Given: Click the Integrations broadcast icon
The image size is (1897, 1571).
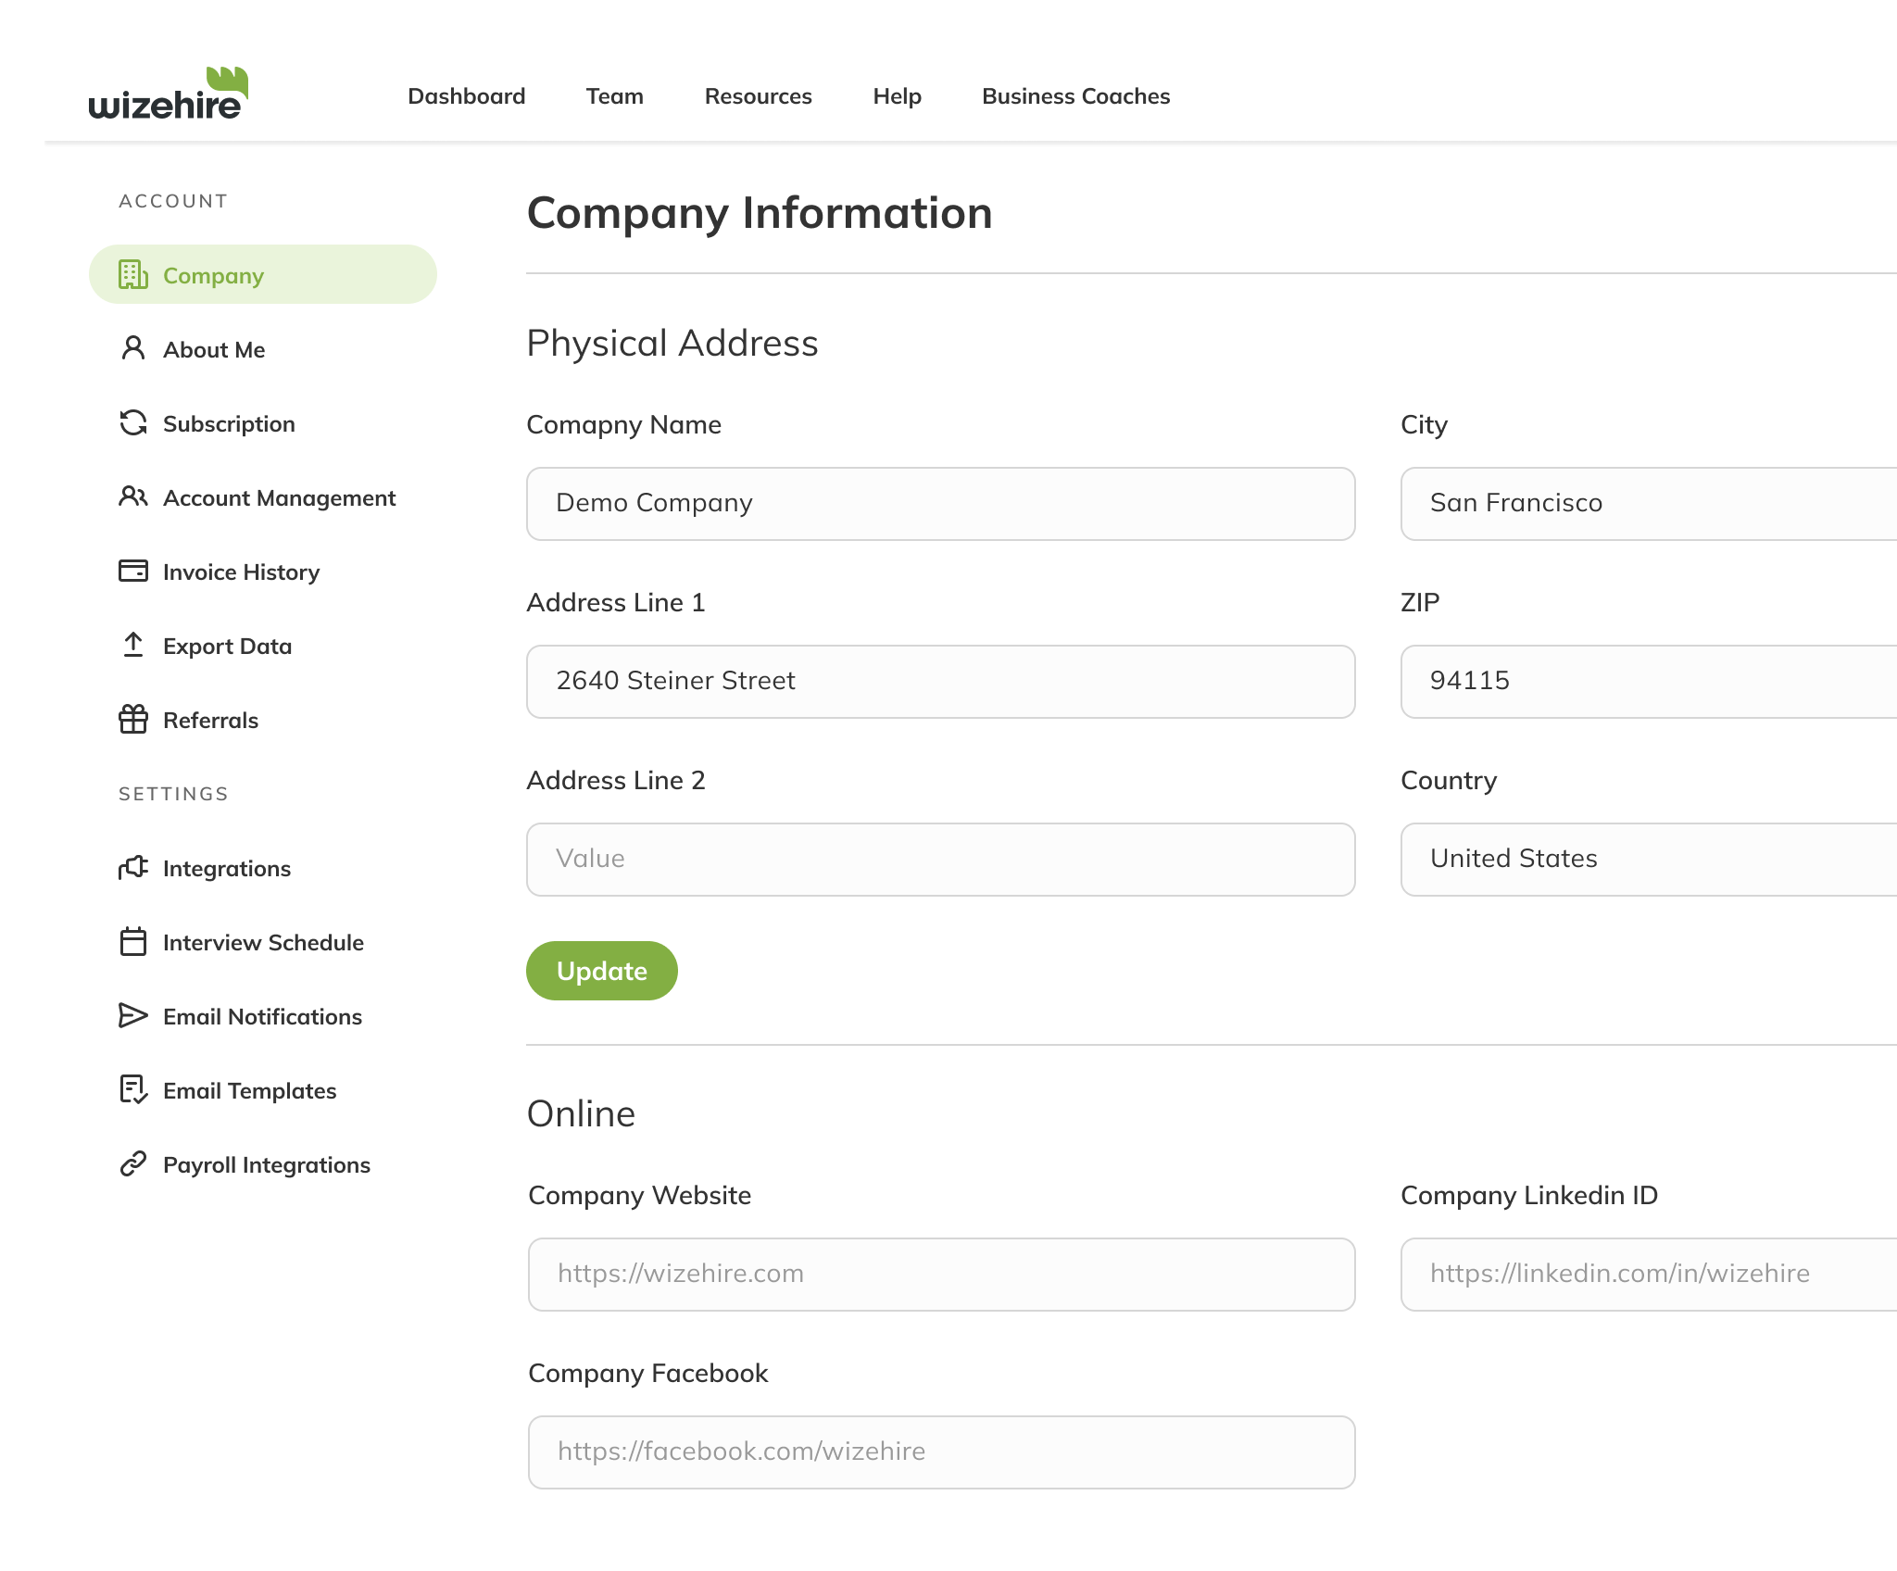Looking at the screenshot, I should click(x=134, y=867).
